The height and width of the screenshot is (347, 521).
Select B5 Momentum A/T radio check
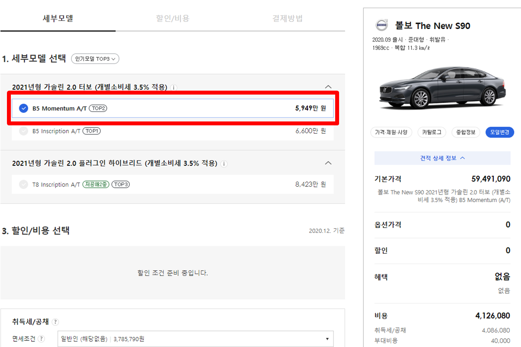[23, 108]
